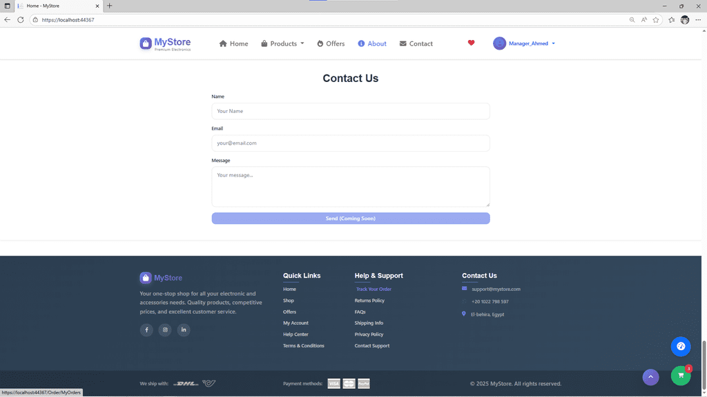Screen dimensions: 707x397
Task: Open the Returns Policy footer link
Action: 369,301
